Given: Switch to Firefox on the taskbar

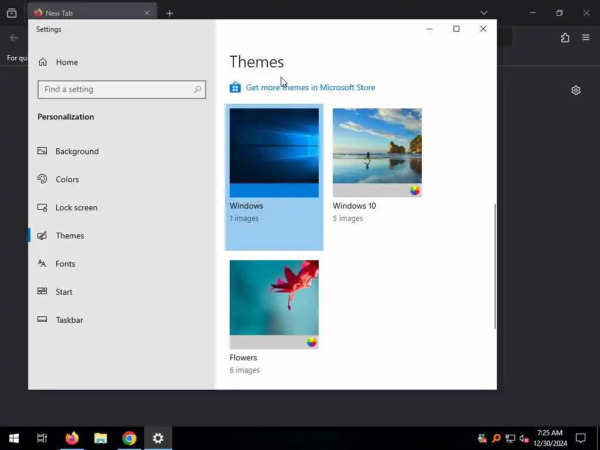Looking at the screenshot, I should point(72,438).
